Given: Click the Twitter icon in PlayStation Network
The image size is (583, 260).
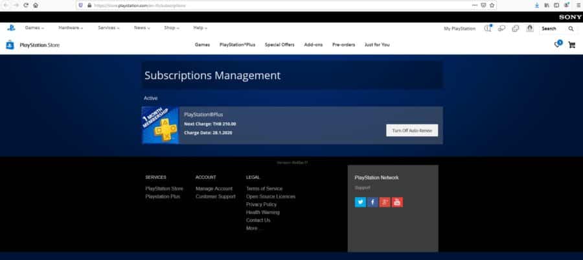Looking at the screenshot, I should click(360, 202).
